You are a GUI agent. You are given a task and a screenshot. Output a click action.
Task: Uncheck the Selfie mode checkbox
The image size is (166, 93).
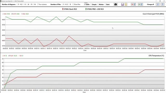click(x=87, y=4)
